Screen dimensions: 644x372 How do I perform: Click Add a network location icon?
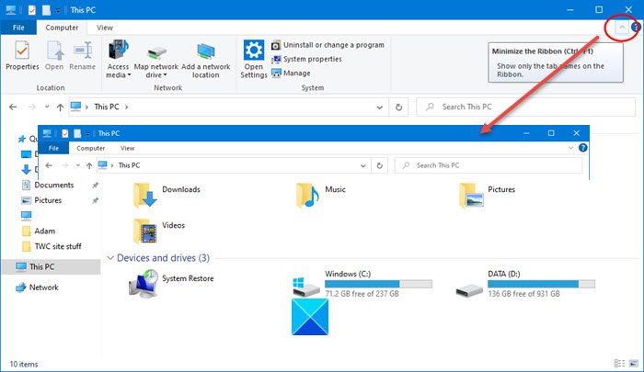pyautogui.click(x=206, y=51)
